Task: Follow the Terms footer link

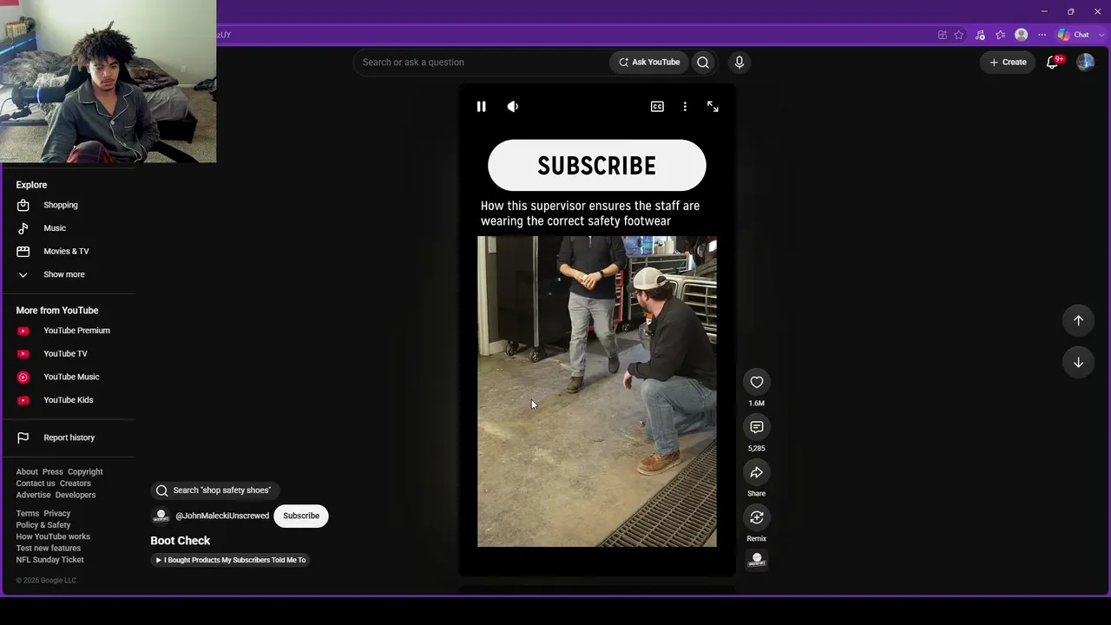Action: 28,514
